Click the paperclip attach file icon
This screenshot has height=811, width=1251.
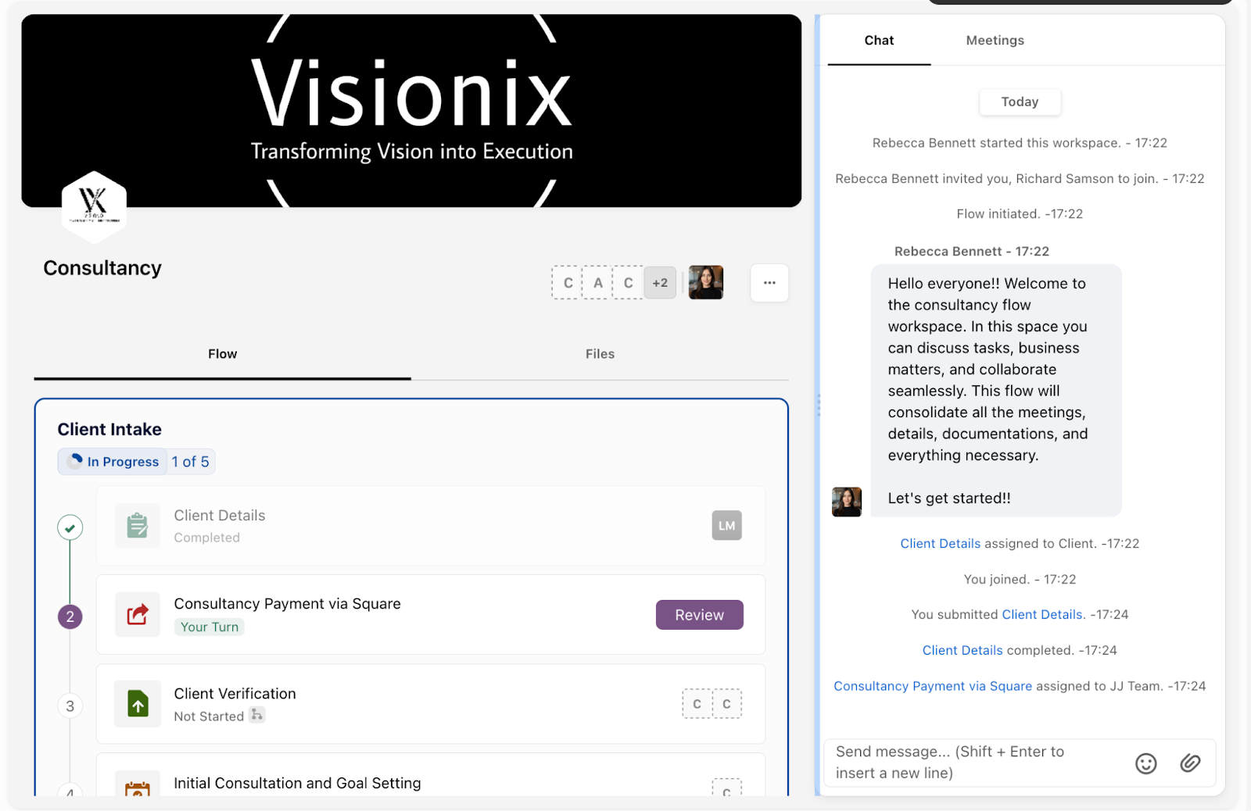[1190, 763]
